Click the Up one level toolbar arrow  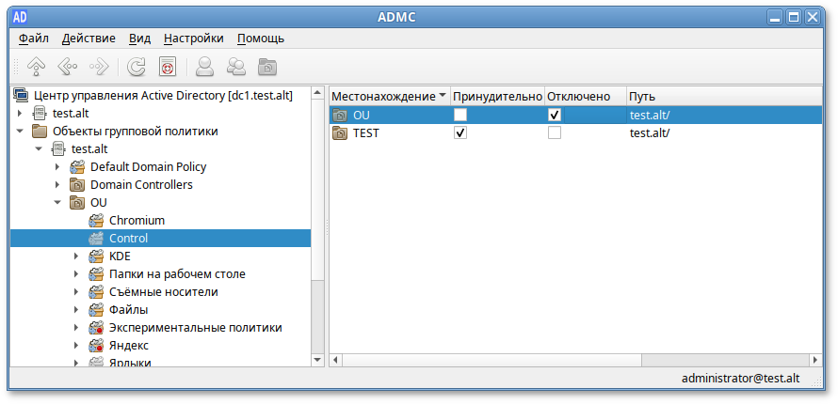point(36,66)
